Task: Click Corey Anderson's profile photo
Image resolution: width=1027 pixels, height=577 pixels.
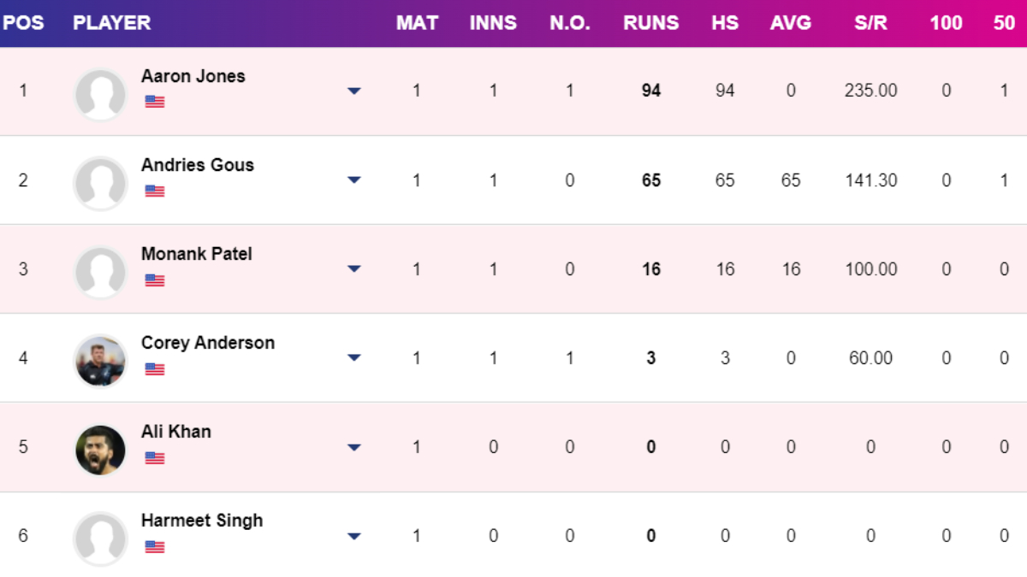Action: pyautogui.click(x=100, y=361)
